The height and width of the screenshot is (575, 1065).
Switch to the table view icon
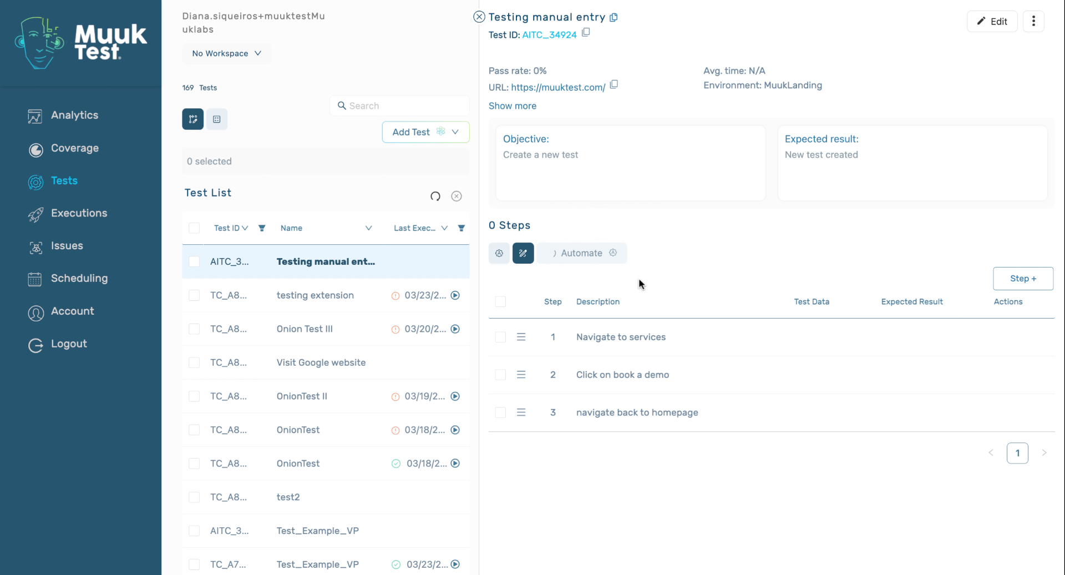(x=217, y=119)
